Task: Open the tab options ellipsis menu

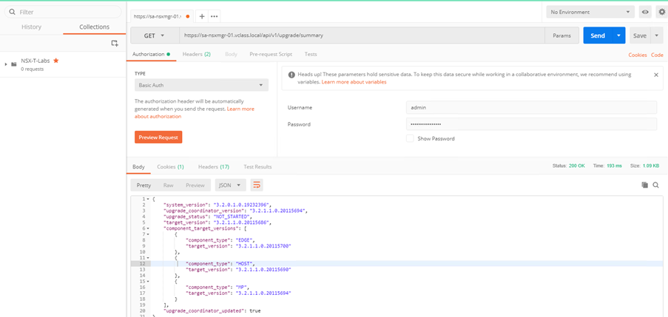Action: point(214,16)
